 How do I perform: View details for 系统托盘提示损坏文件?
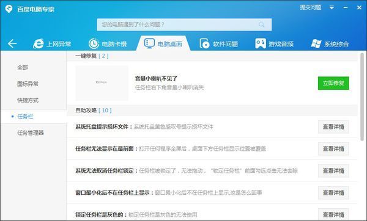[333, 127]
